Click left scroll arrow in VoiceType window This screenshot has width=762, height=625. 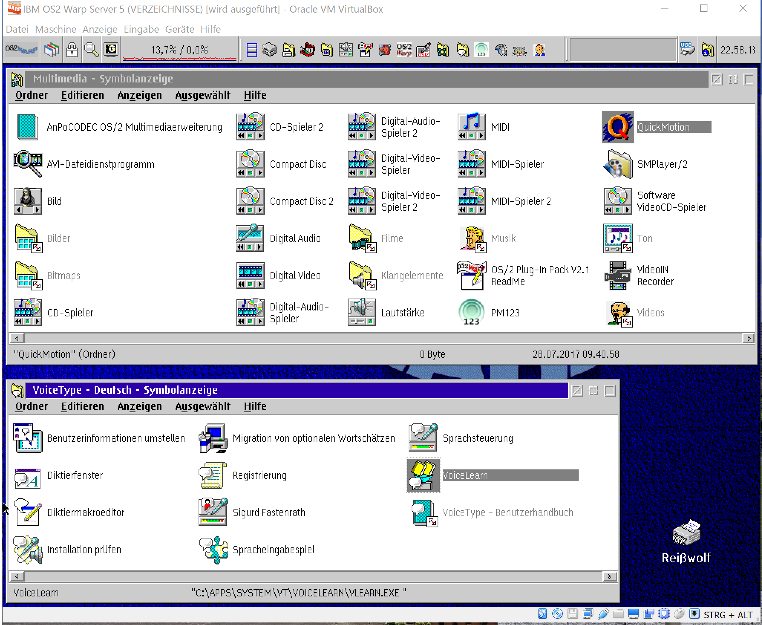(x=17, y=577)
